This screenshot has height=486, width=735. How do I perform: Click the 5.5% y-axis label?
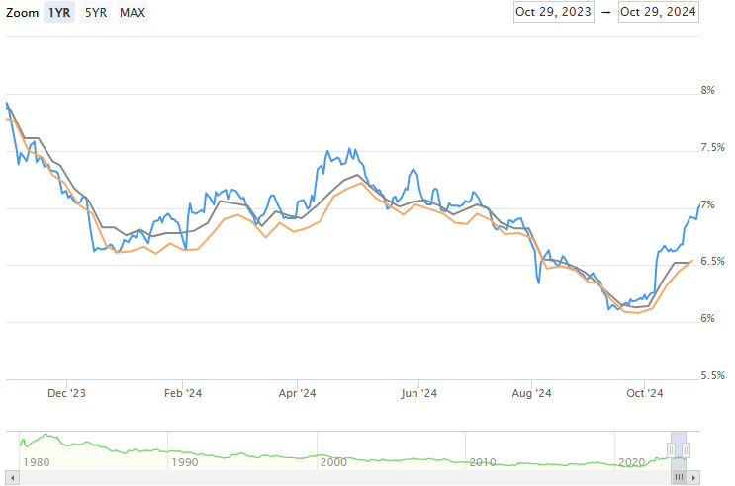pyautogui.click(x=712, y=375)
